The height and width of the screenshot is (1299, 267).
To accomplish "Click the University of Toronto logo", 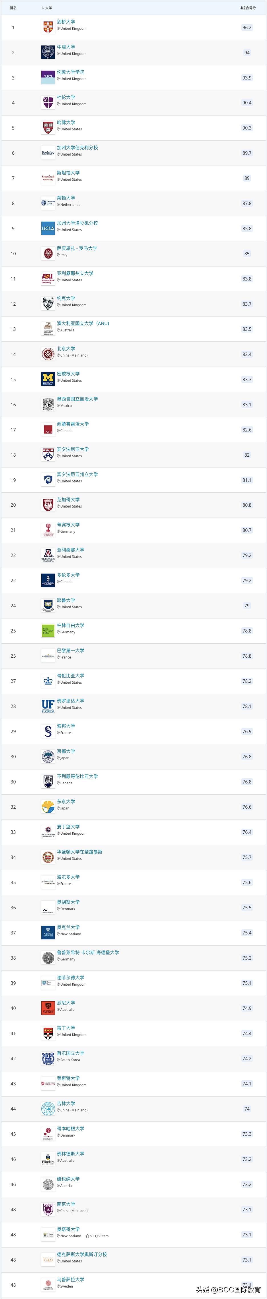I will pyautogui.click(x=48, y=580).
